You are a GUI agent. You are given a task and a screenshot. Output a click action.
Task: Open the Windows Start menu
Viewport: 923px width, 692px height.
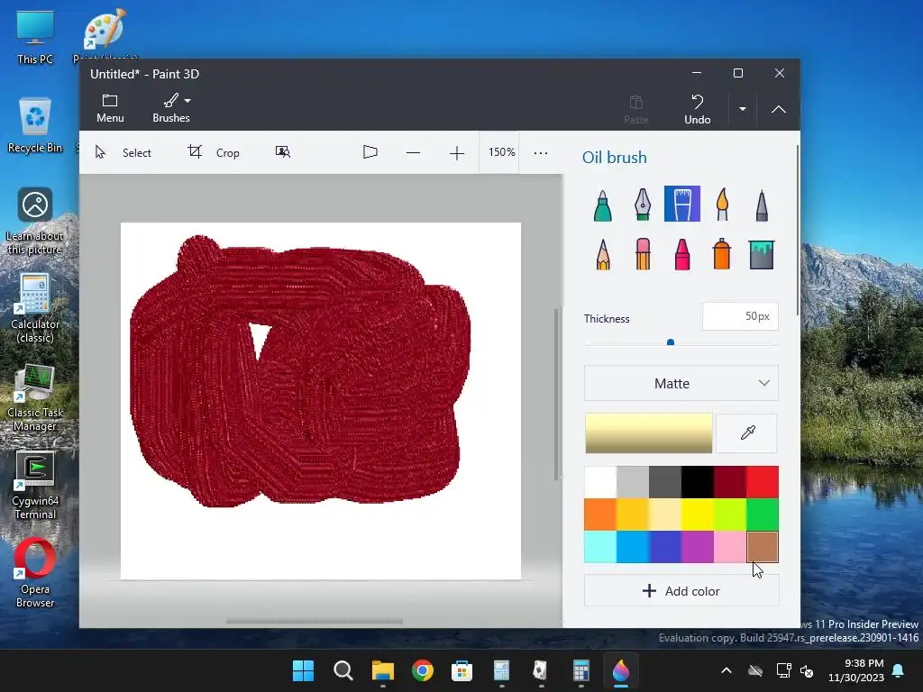click(x=303, y=670)
